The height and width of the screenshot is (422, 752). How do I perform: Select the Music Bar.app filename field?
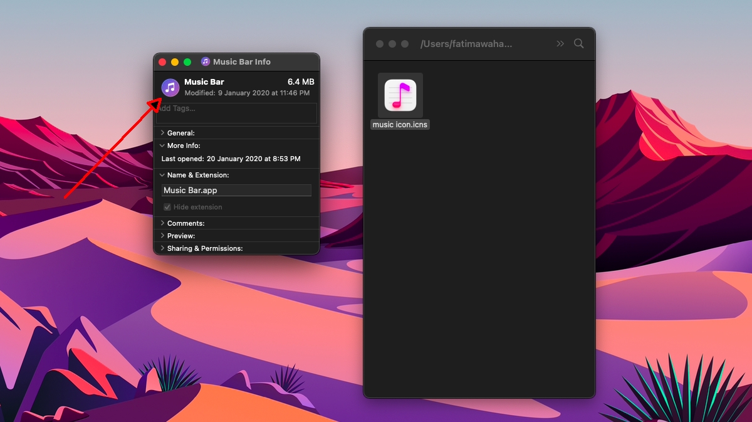(236, 190)
